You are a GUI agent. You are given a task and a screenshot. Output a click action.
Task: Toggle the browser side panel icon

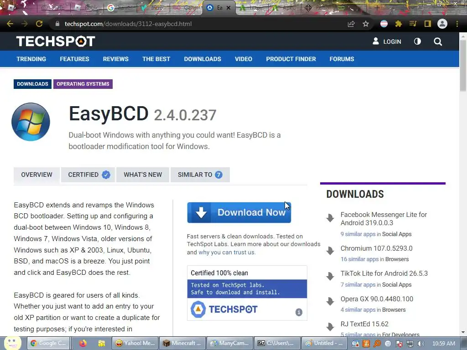(428, 24)
